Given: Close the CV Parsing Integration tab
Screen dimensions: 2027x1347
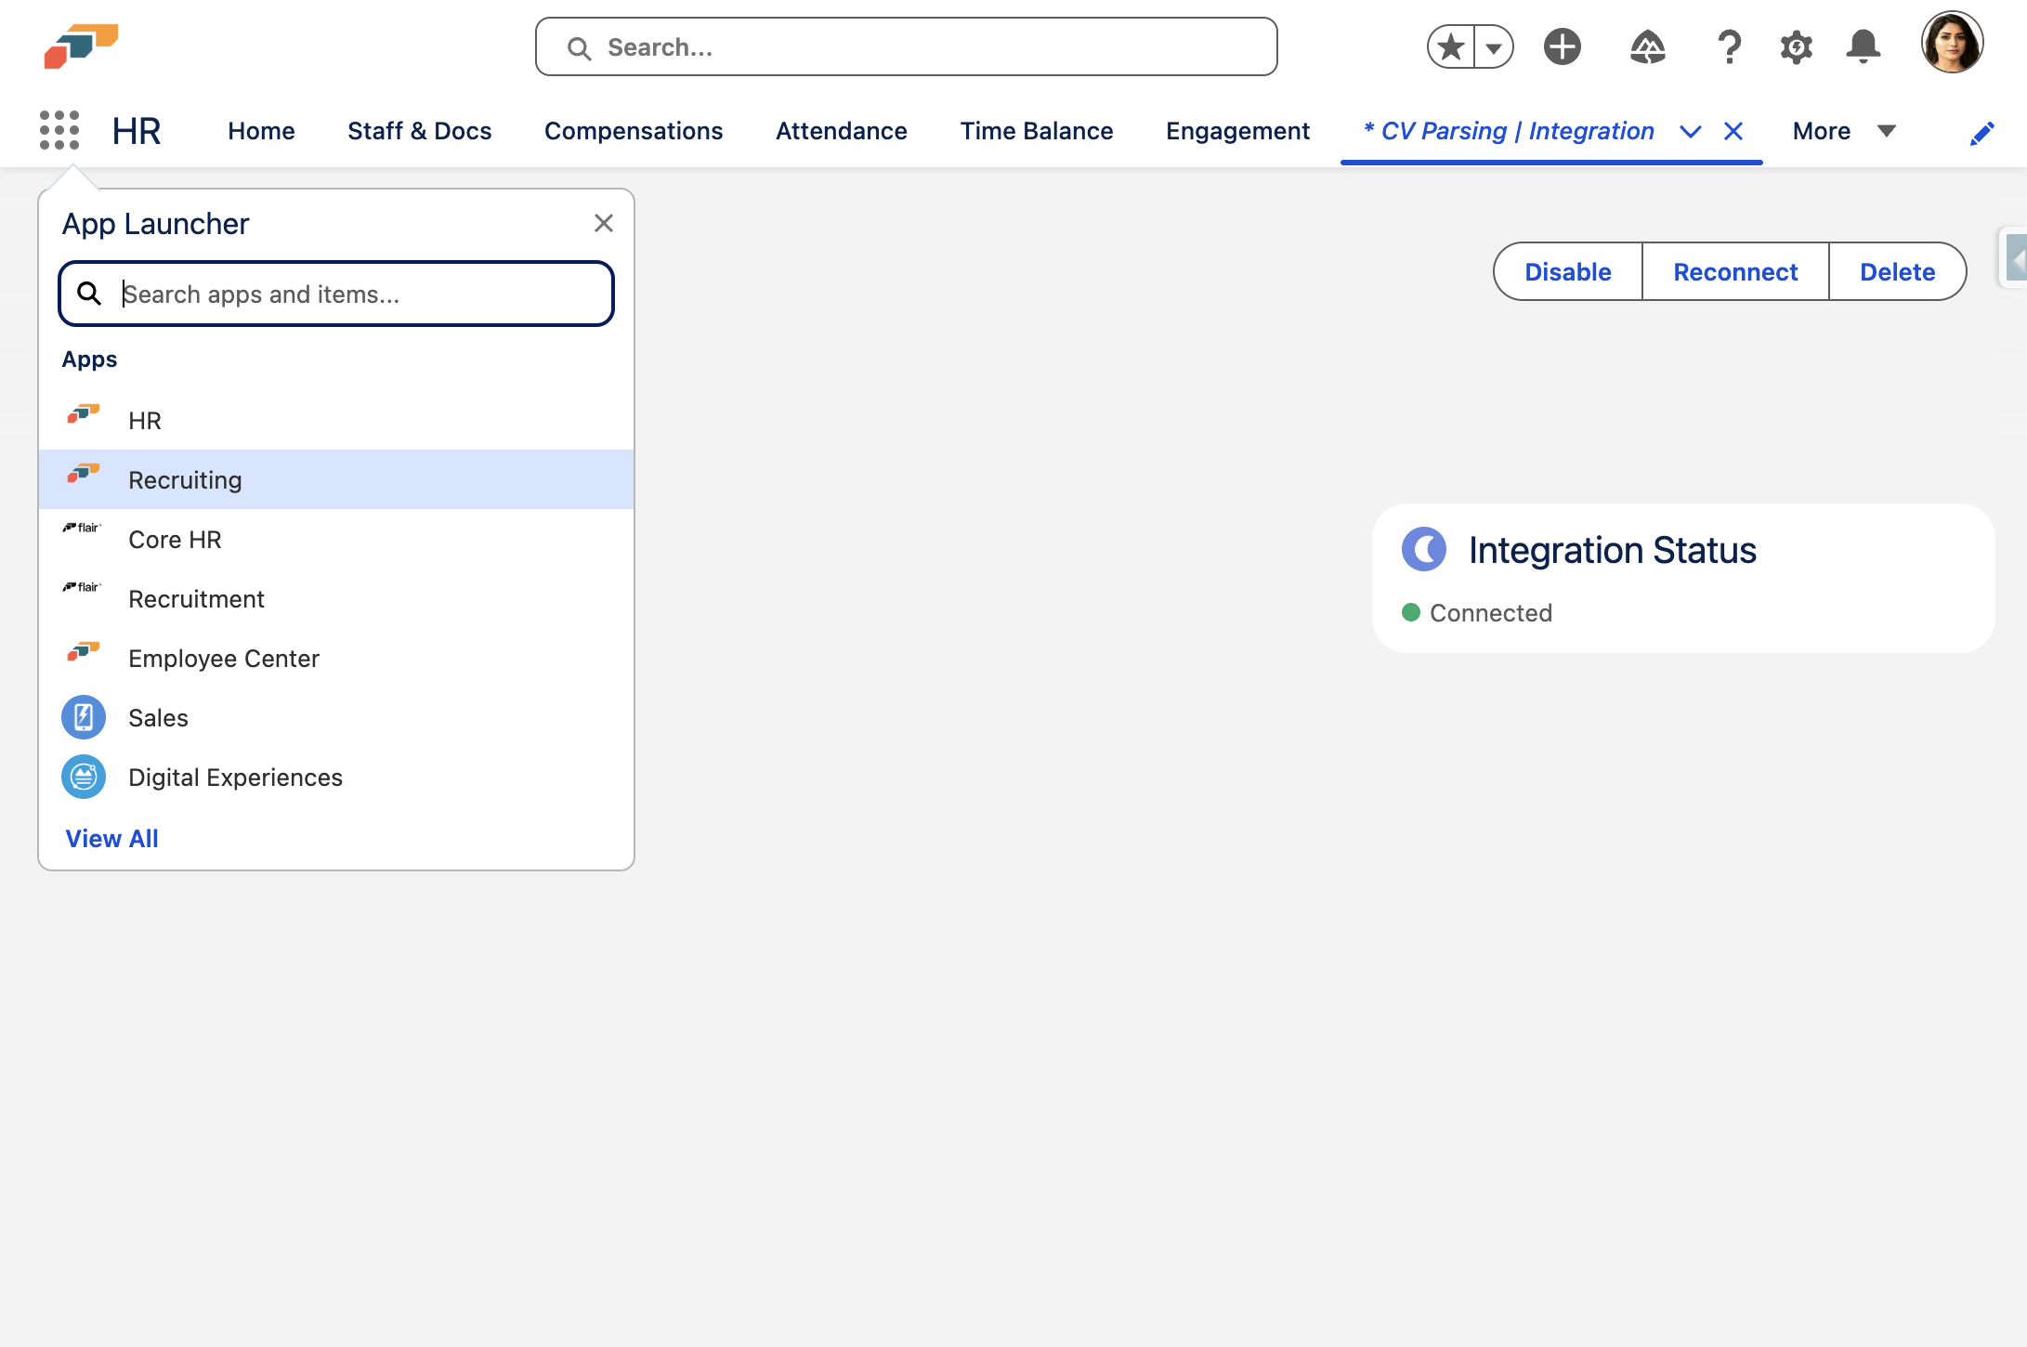Looking at the screenshot, I should (1733, 131).
